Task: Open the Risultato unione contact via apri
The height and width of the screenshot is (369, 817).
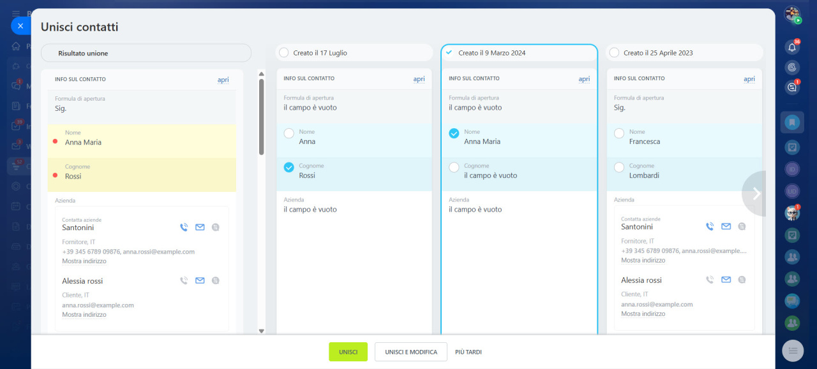Action: tap(223, 80)
